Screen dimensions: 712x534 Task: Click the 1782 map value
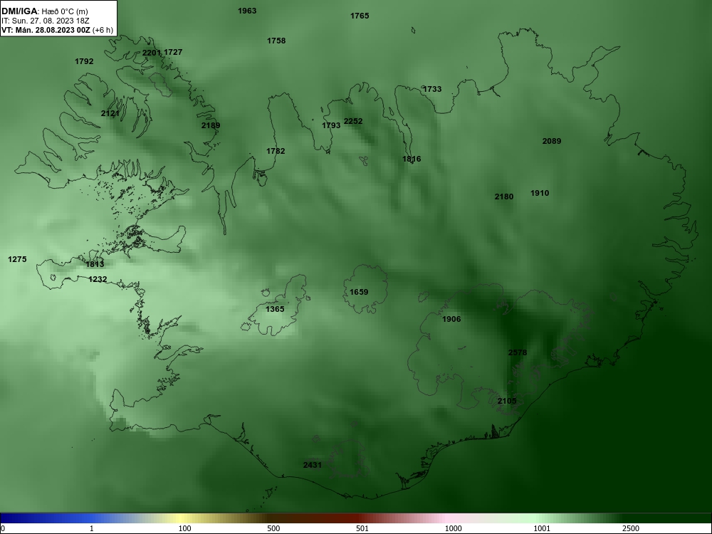276,151
